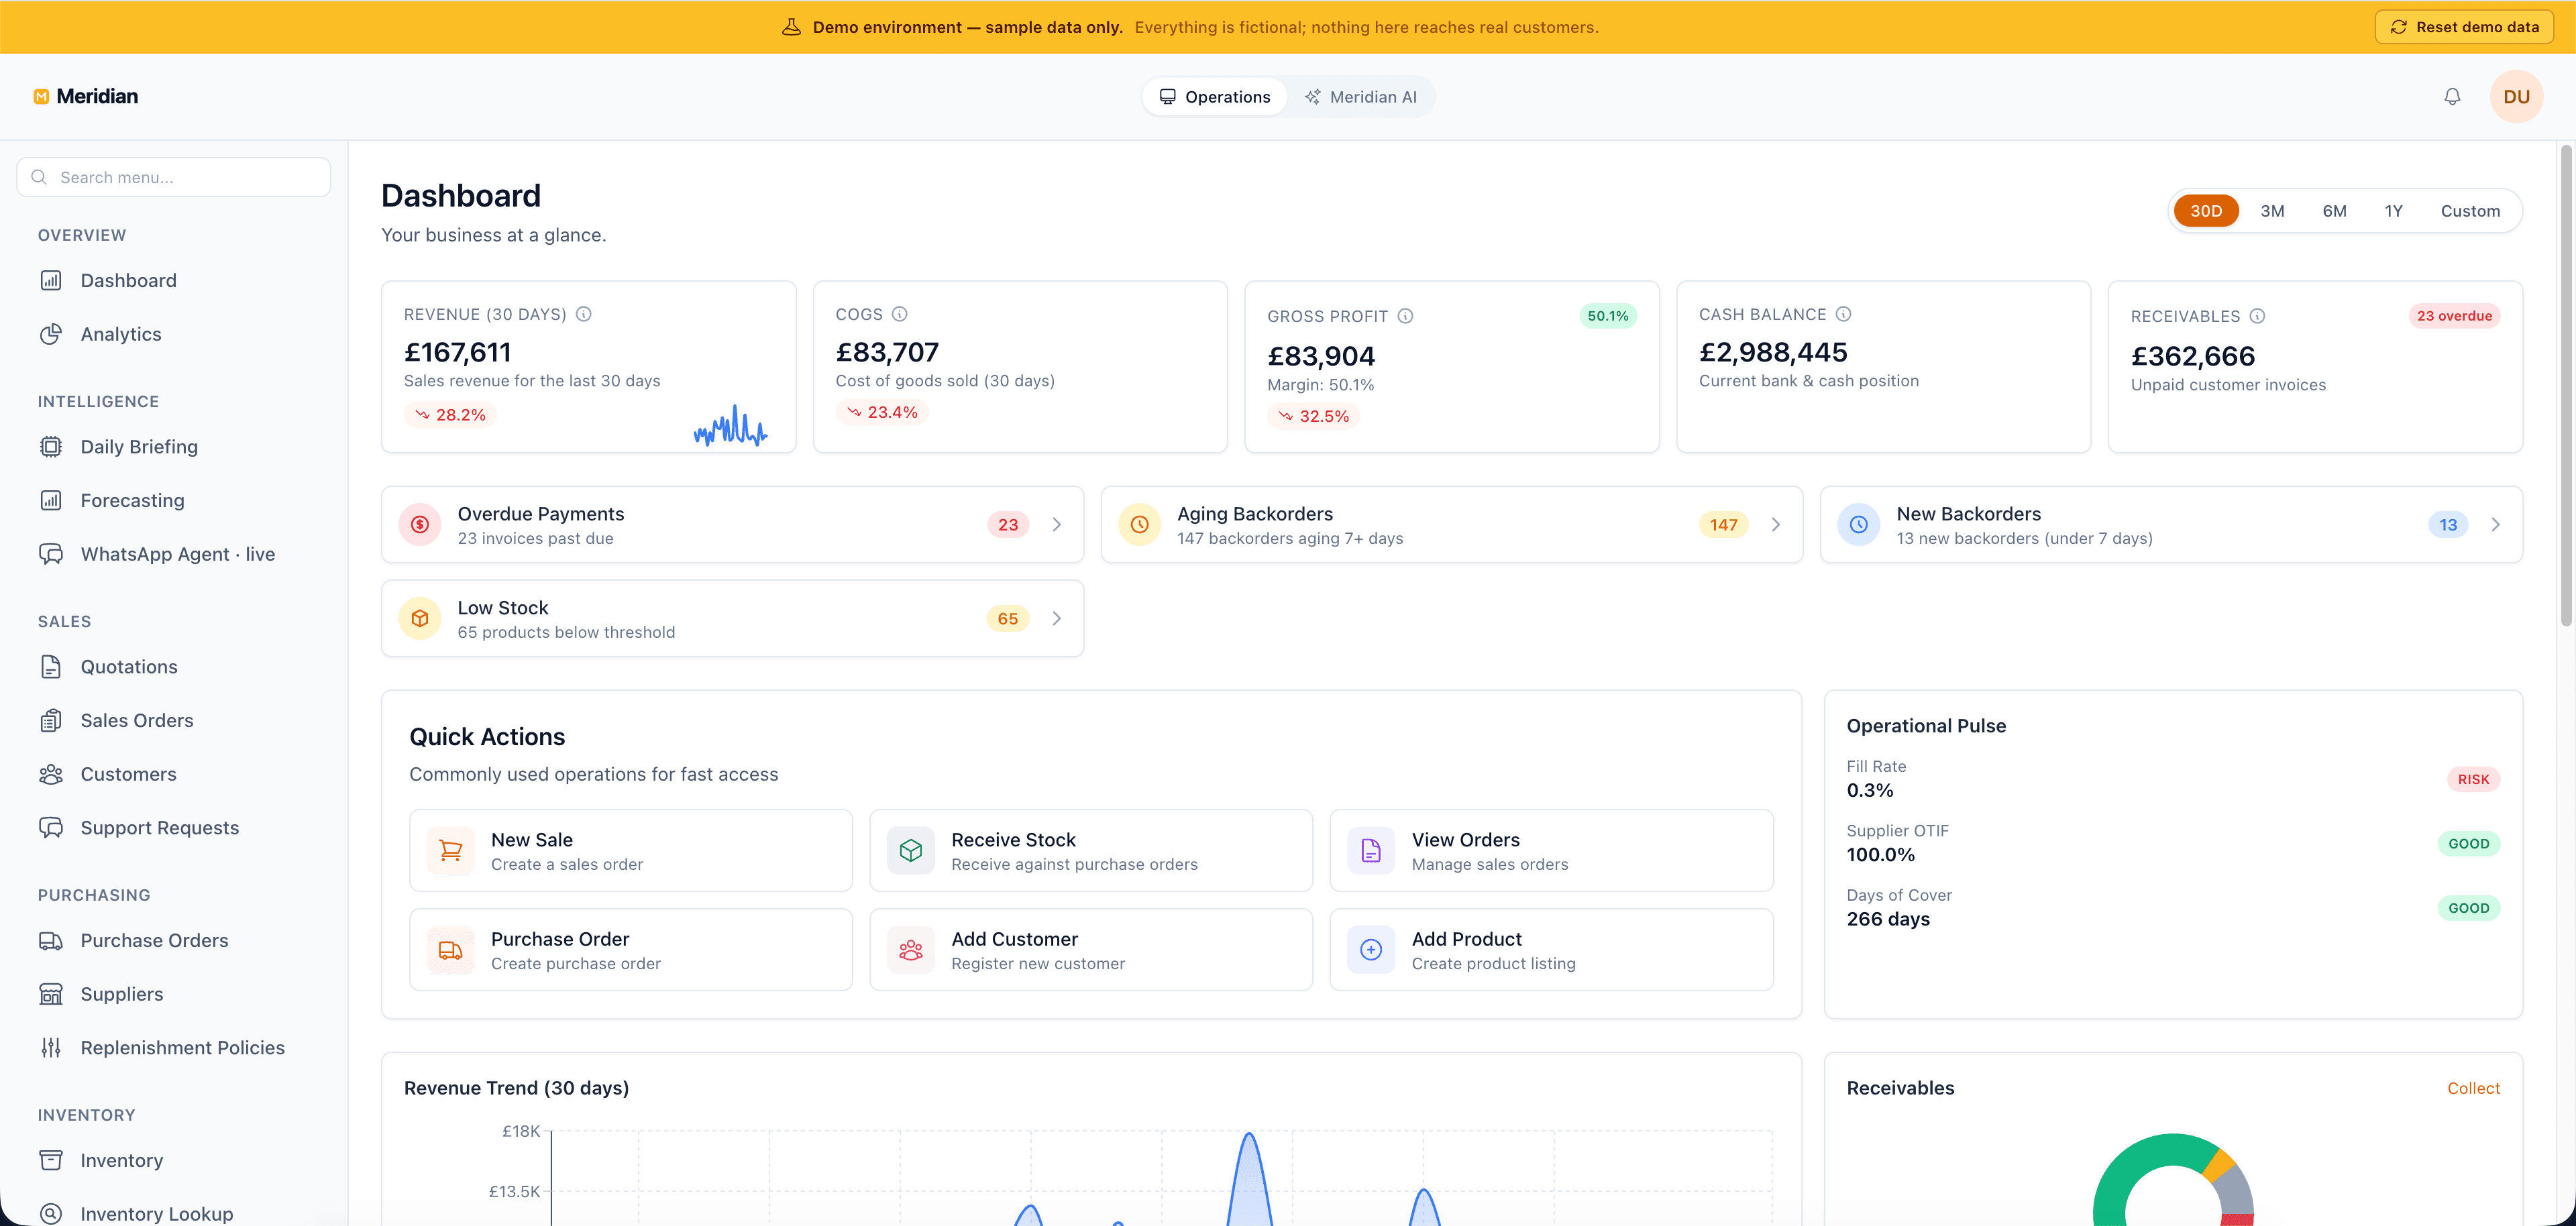Click the Overdue Payments dollar icon
This screenshot has width=2576, height=1226.
pos(420,524)
